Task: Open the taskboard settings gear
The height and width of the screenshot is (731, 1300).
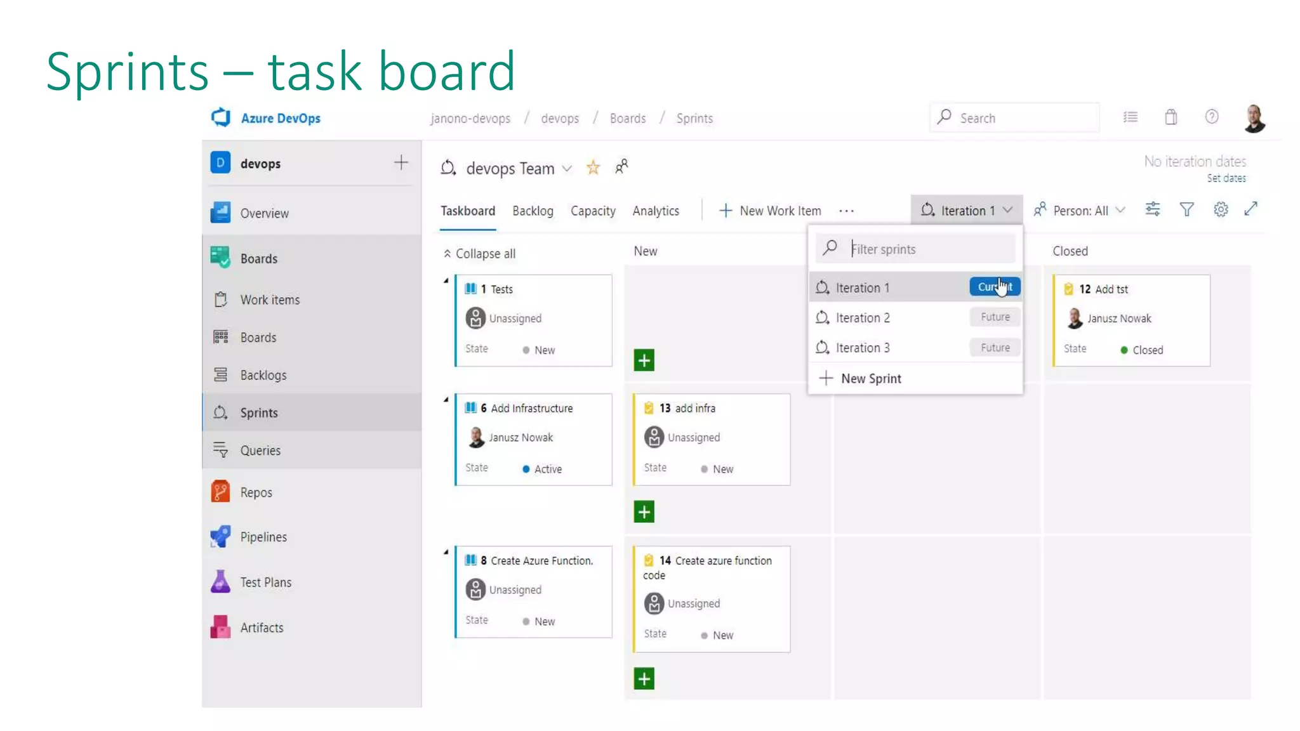Action: coord(1221,210)
